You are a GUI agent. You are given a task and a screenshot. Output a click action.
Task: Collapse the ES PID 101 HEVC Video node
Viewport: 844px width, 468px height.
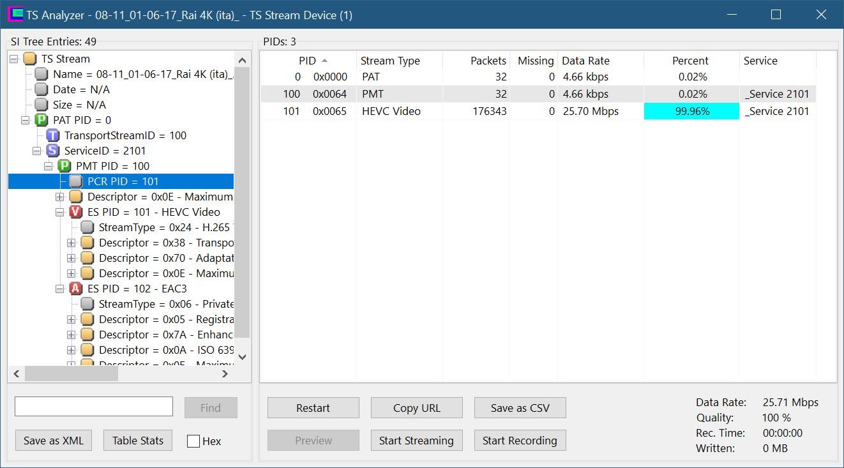[60, 212]
